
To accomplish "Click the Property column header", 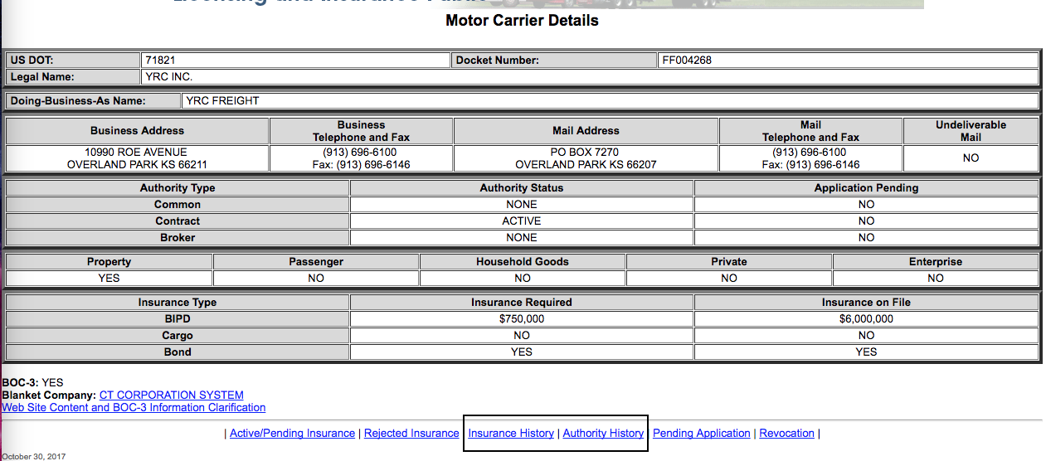I will tap(109, 262).
